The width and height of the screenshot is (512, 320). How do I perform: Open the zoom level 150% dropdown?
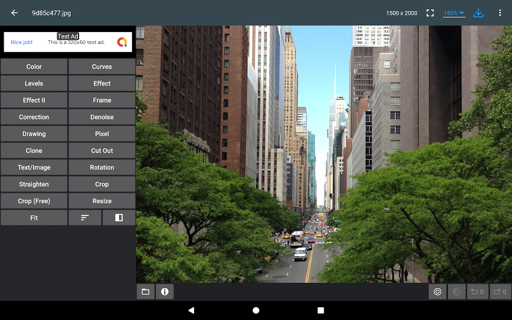(x=453, y=13)
